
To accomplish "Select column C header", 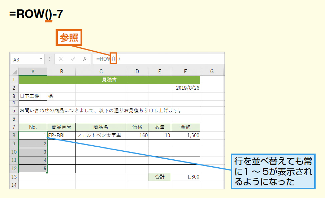I will tap(101, 72).
